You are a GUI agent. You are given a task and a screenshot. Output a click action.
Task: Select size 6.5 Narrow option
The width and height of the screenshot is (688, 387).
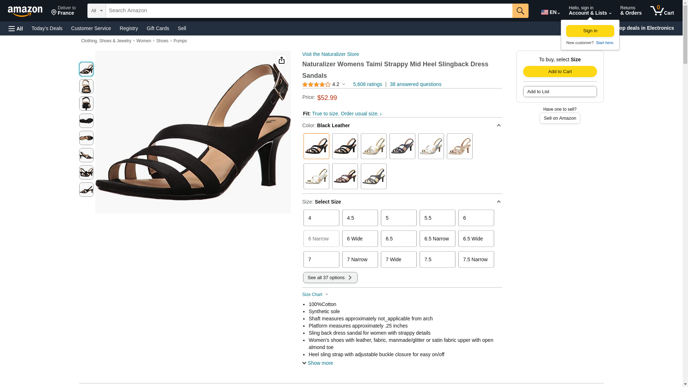coord(437,239)
